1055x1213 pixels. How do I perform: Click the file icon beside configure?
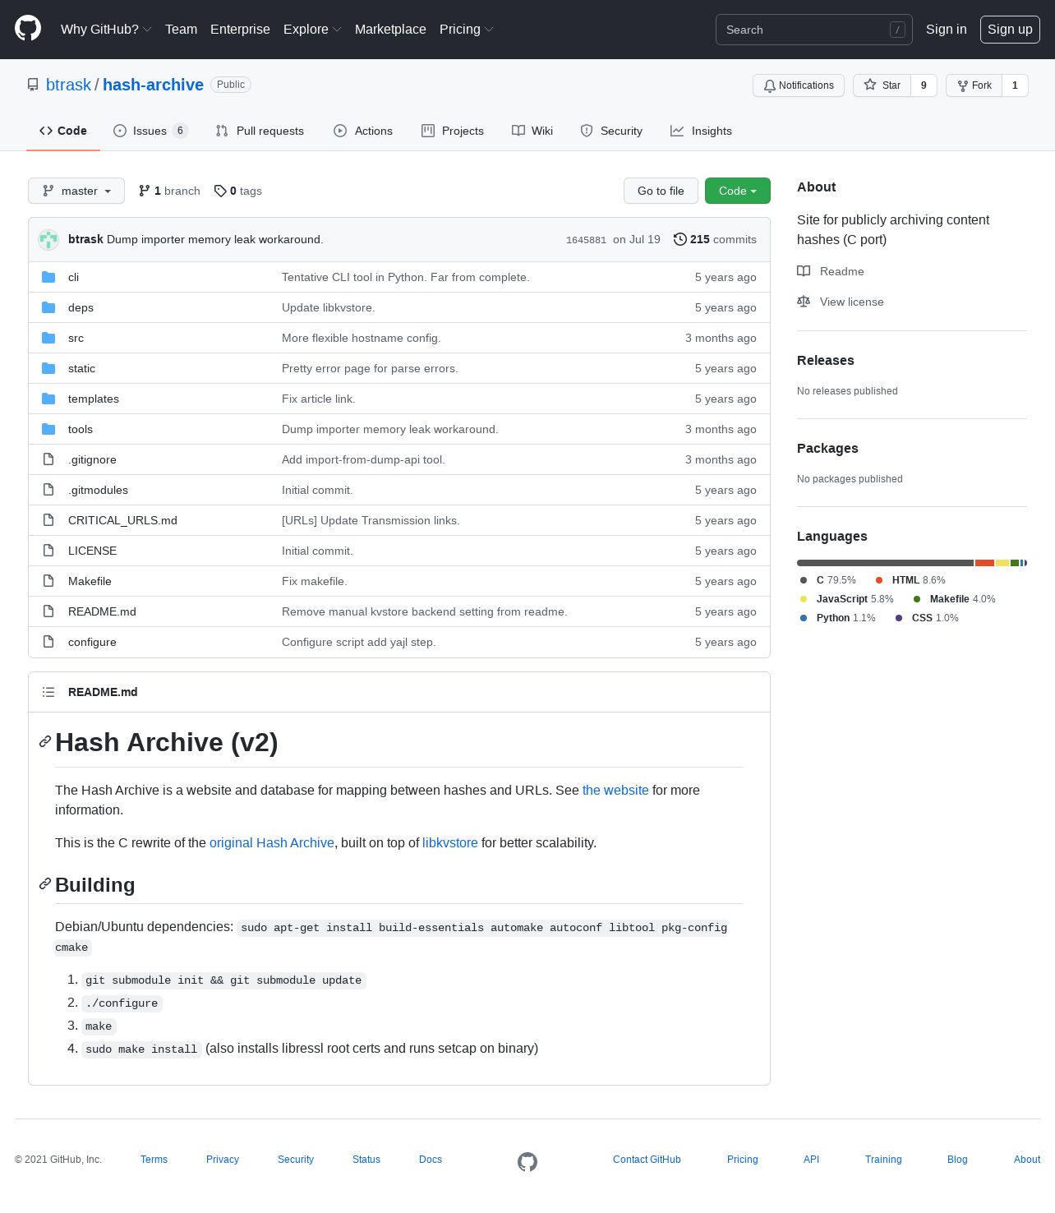(x=48, y=642)
